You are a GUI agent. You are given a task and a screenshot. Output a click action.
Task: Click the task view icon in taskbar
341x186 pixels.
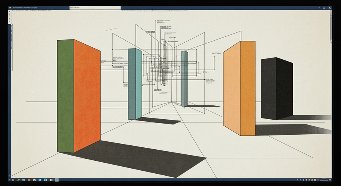pyautogui.click(x=13, y=180)
